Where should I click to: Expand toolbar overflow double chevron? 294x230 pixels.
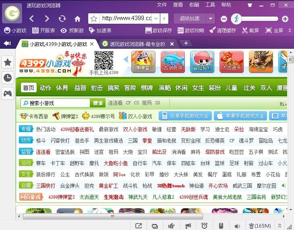(290, 30)
